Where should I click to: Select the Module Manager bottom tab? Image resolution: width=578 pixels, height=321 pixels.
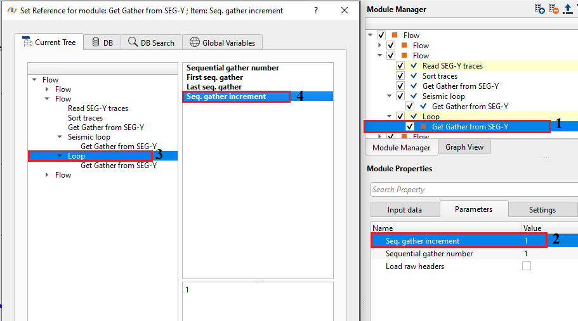[402, 147]
